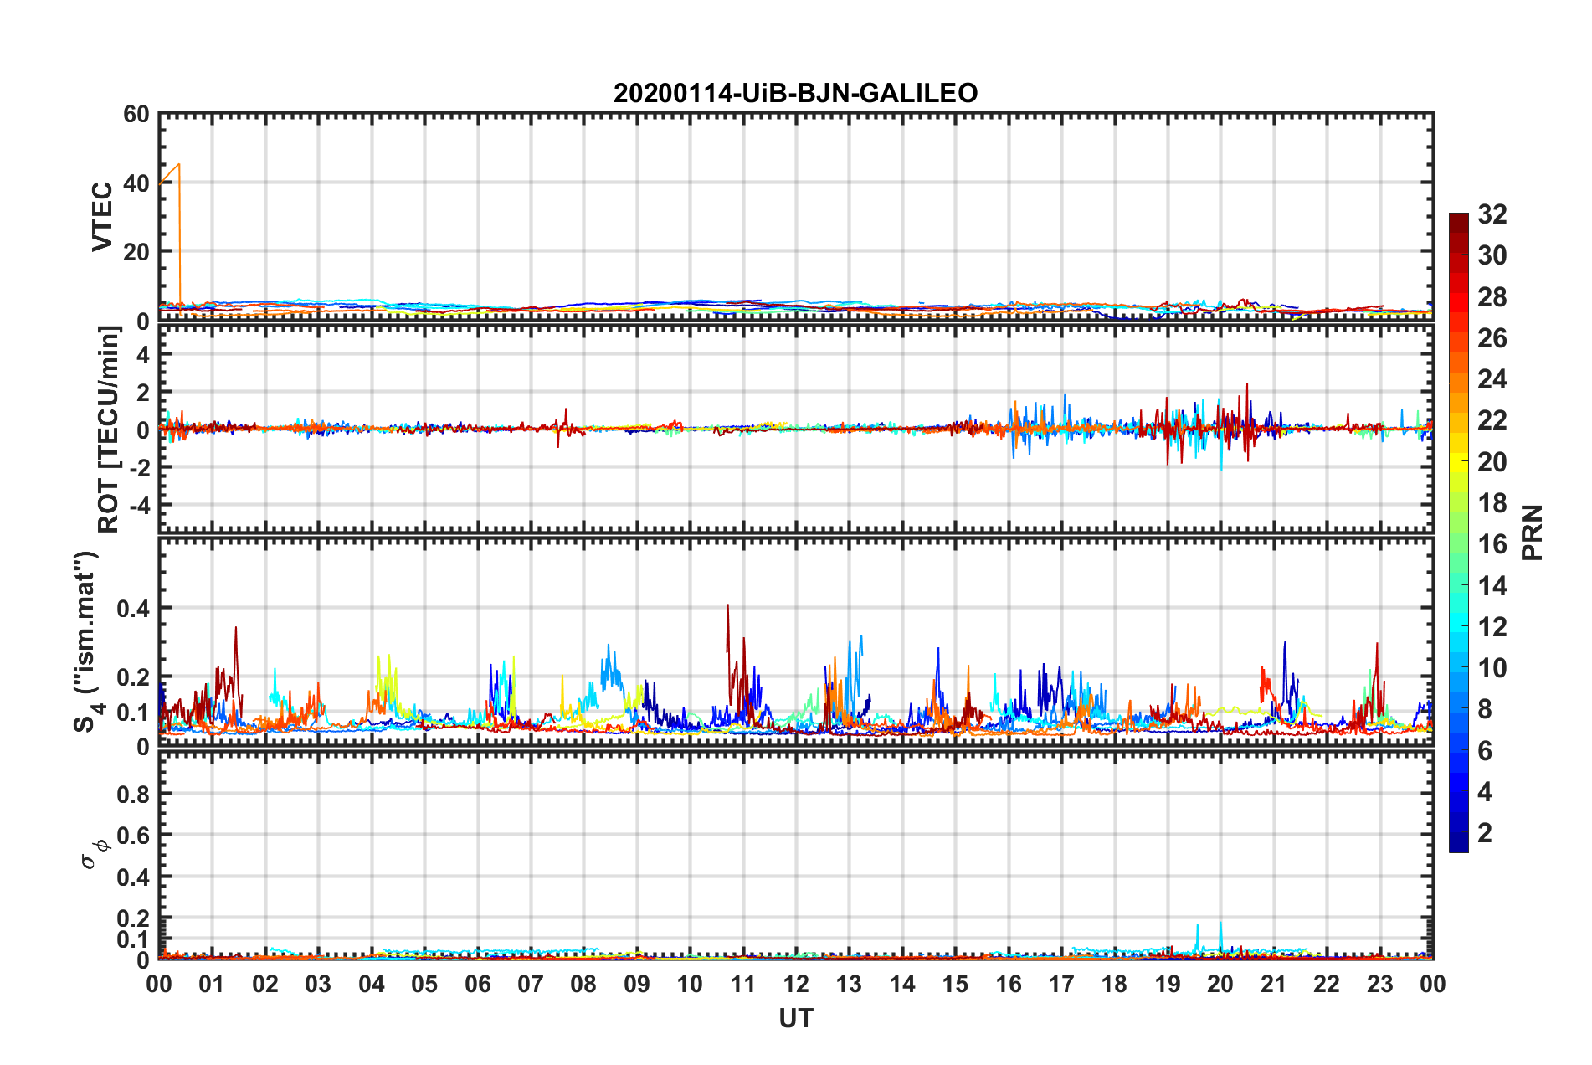Select the PRN colorbar tick label 18
1592x1065 pixels.
[1492, 503]
